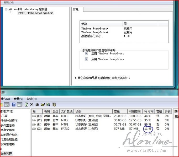Click the black X delete icon in toolbar

32,105
